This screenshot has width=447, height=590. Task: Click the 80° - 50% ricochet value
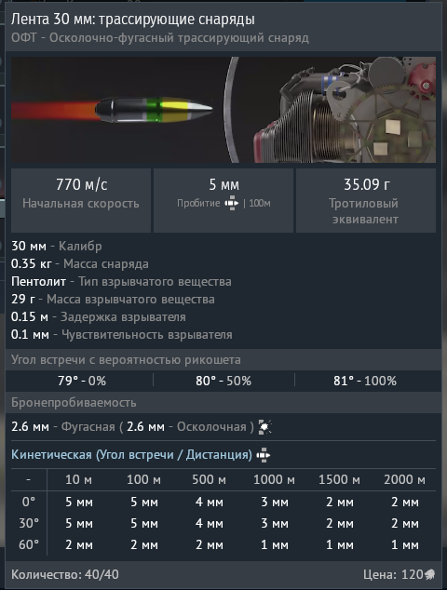(223, 382)
